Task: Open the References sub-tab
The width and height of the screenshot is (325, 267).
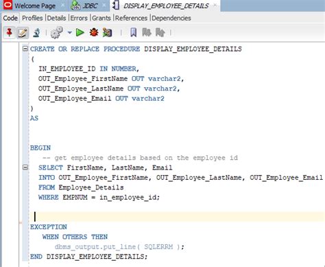Action: click(131, 18)
